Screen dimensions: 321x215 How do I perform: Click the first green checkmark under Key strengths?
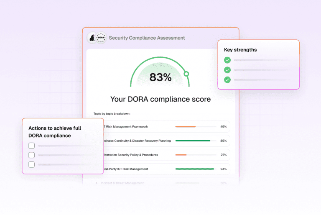tap(227, 60)
